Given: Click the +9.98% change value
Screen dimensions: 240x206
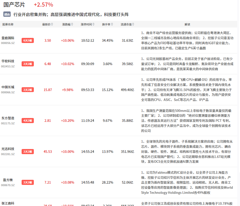Looking at the screenshot, I should pyautogui.click(x=68, y=90).
